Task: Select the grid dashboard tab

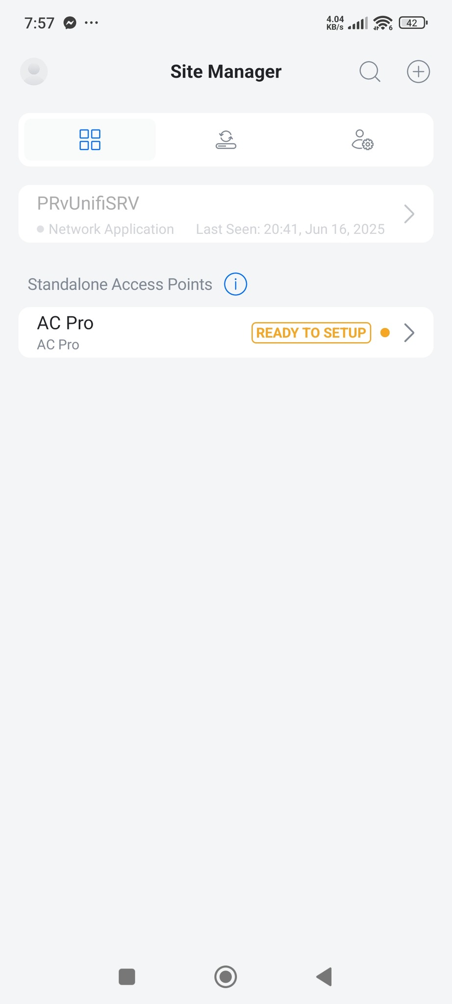Action: (x=90, y=140)
